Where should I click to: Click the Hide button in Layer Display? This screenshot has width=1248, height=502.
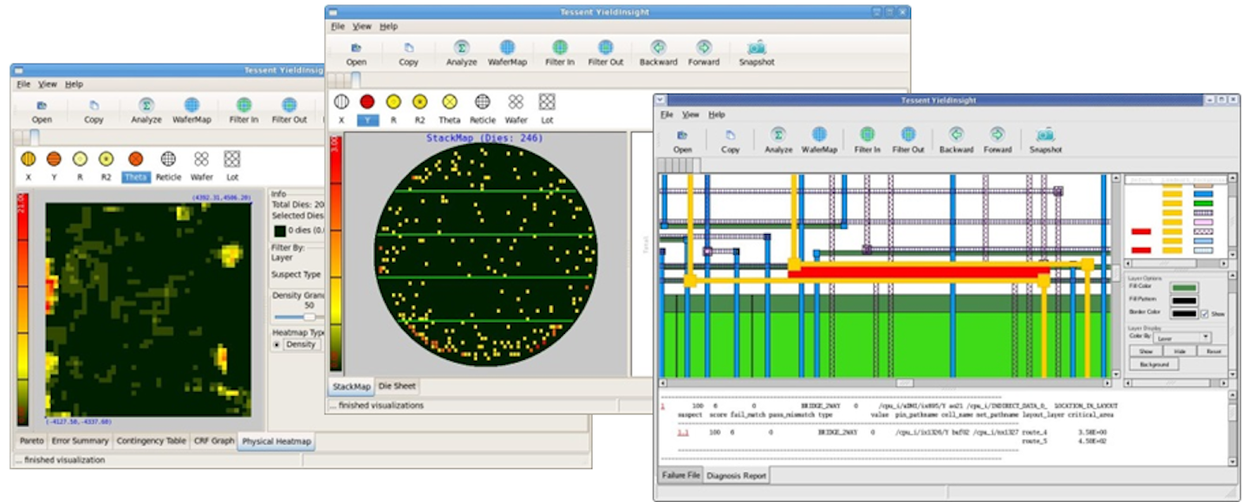coord(1179,351)
